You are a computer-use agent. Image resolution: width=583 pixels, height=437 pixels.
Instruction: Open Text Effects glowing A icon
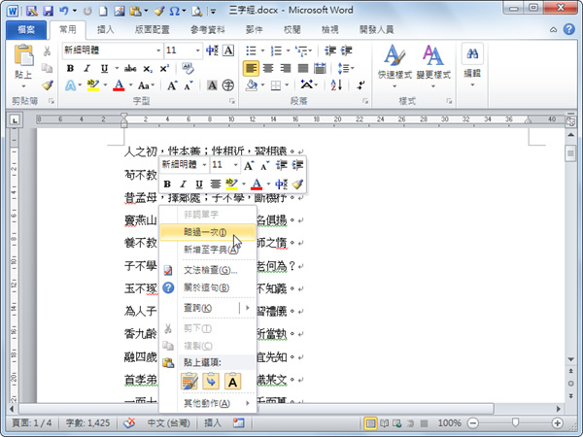pyautogui.click(x=70, y=85)
